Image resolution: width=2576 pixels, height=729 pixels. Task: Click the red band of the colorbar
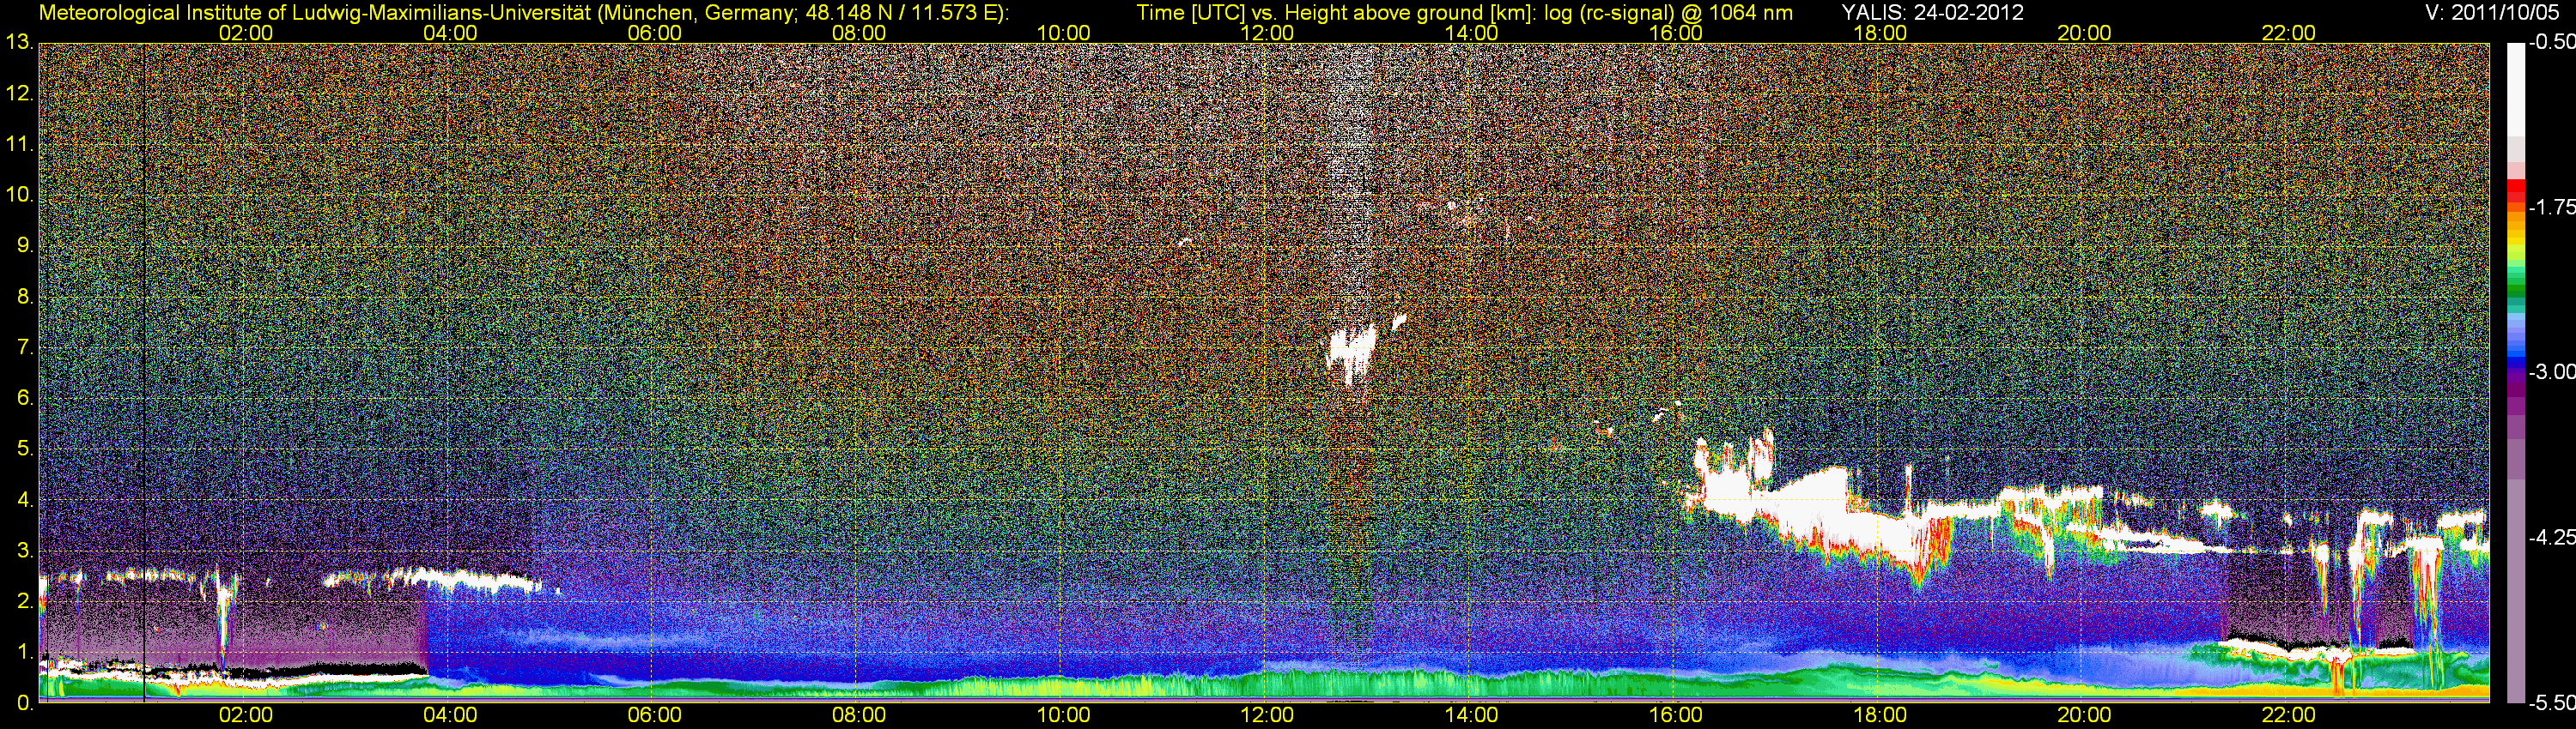click(2516, 187)
